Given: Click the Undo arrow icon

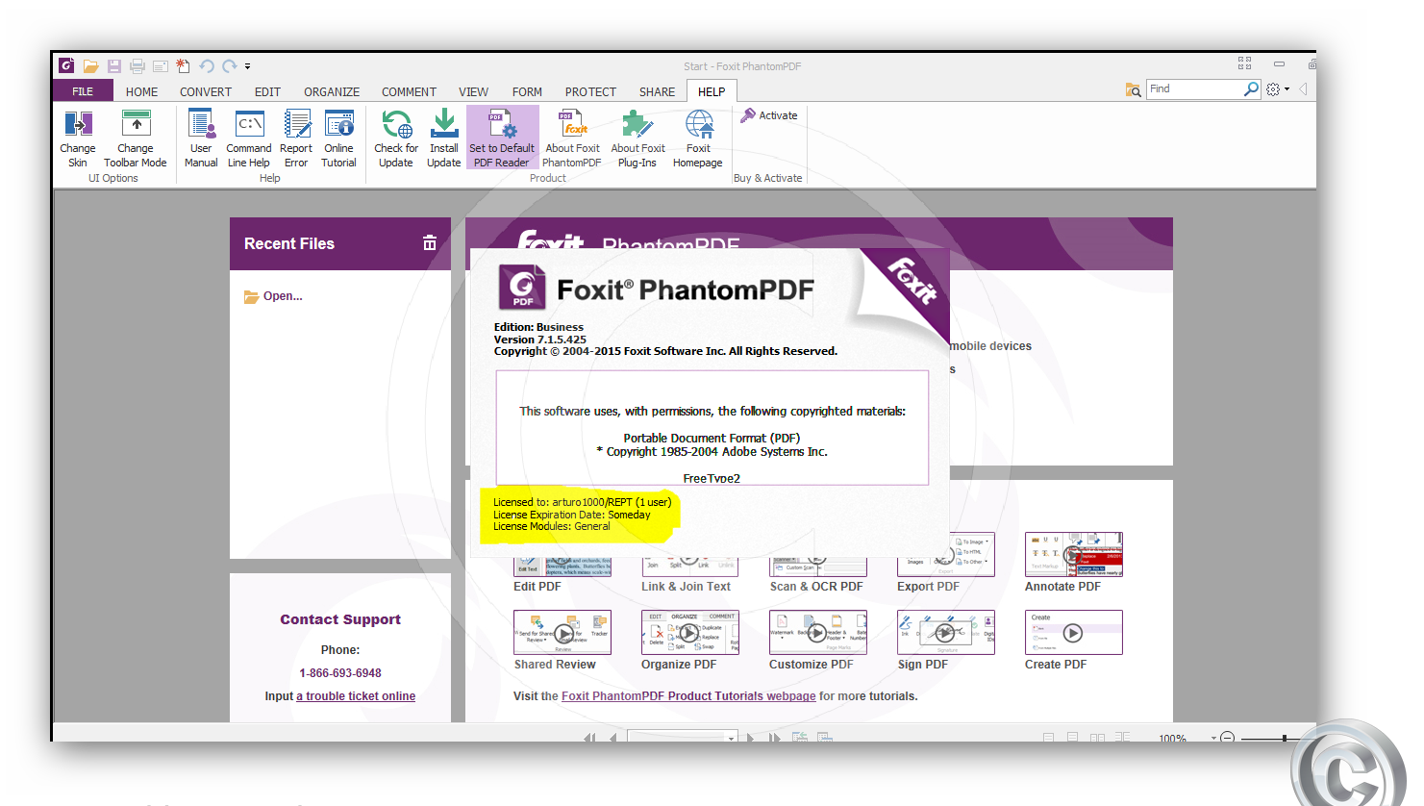Looking at the screenshot, I should pos(207,66).
